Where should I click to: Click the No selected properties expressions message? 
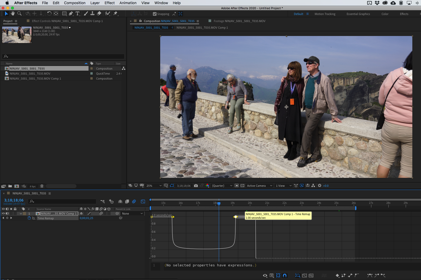tap(210, 265)
